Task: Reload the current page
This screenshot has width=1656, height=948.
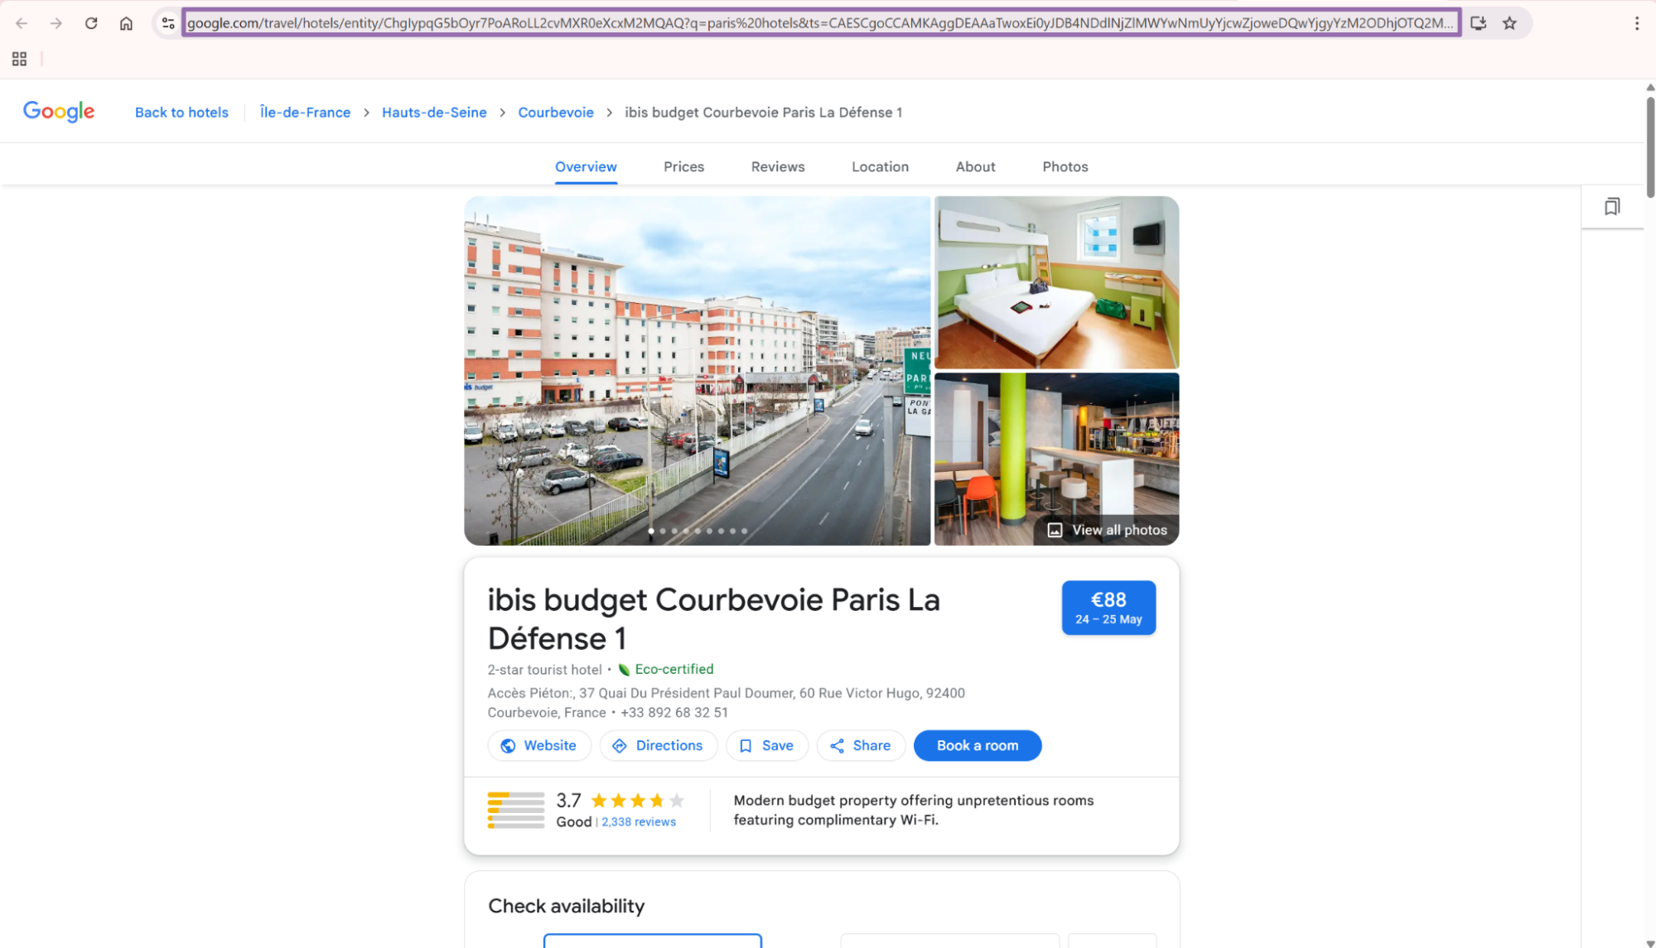Action: coord(91,23)
